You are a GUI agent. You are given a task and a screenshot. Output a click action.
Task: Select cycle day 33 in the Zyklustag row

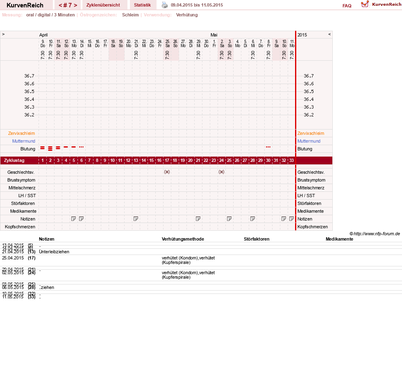[291, 160]
